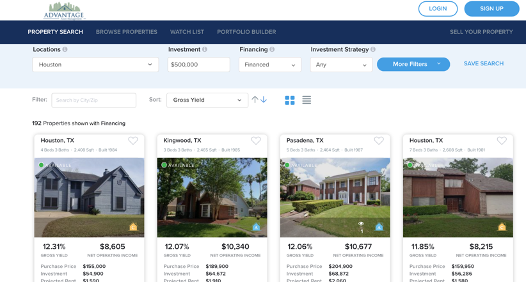Click the Search by City/Zip filter field

coord(93,100)
